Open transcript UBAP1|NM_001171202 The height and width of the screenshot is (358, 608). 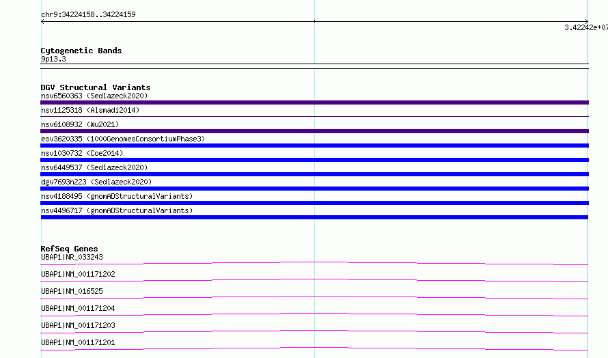click(x=78, y=274)
